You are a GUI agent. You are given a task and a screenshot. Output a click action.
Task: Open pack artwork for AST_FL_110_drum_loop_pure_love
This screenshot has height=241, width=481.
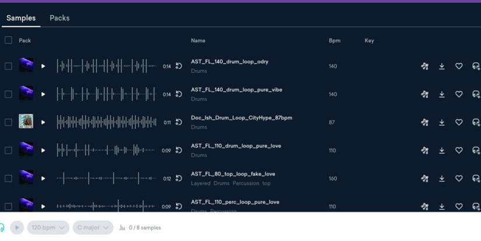coord(26,149)
